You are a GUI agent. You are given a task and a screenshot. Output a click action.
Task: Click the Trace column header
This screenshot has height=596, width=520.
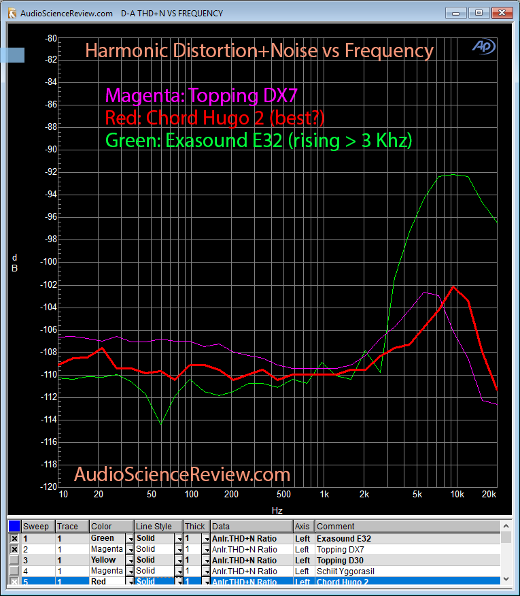click(72, 527)
